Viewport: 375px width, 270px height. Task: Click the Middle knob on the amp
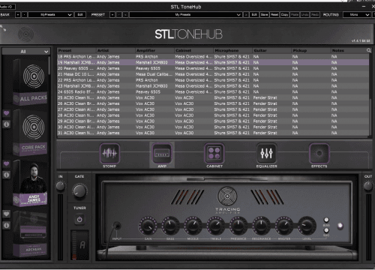click(193, 226)
